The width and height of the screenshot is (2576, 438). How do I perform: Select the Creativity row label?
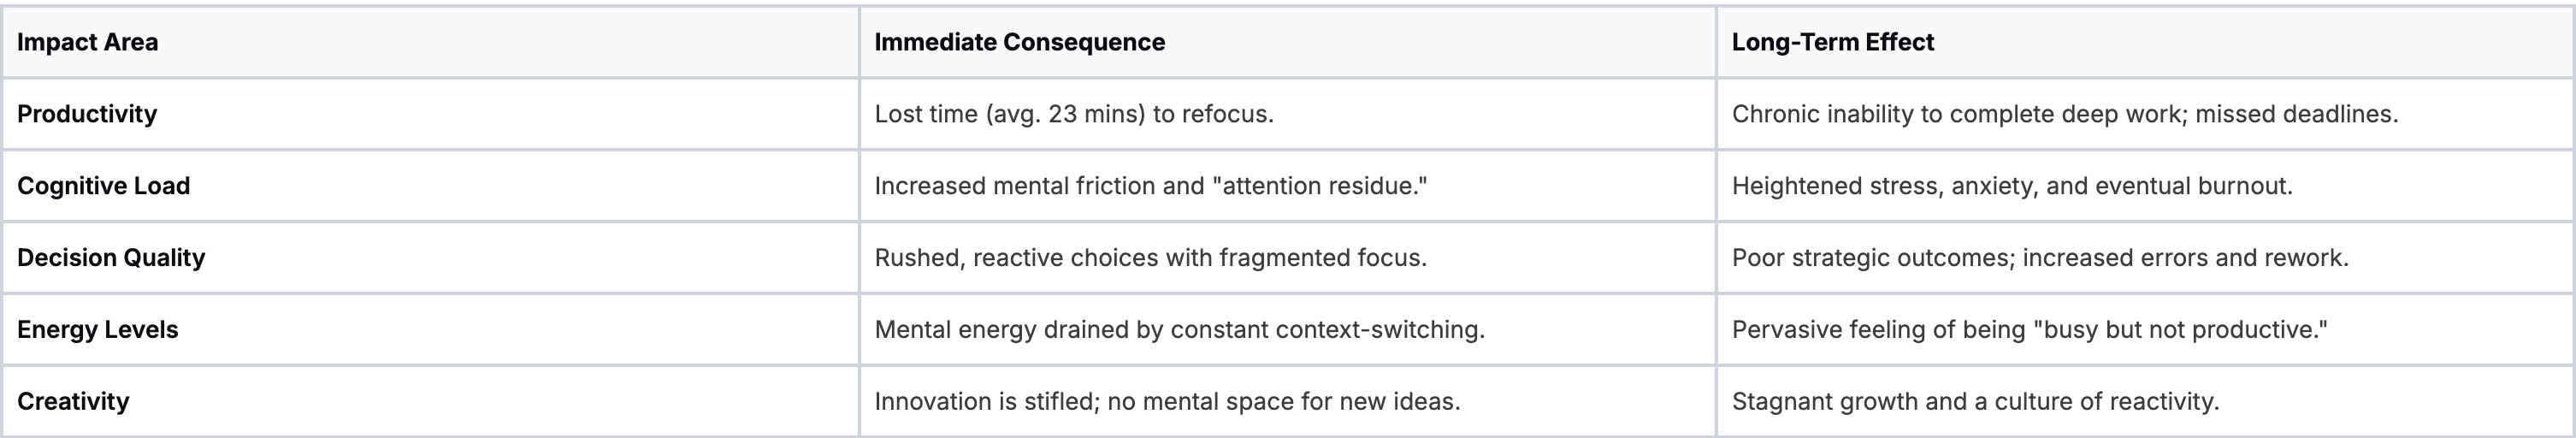(73, 402)
